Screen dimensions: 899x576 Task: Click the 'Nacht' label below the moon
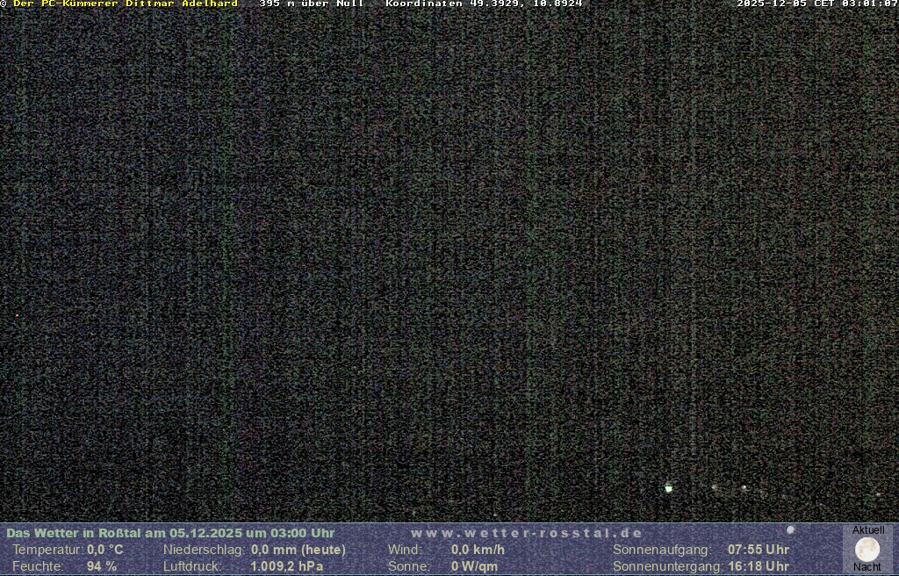867,567
